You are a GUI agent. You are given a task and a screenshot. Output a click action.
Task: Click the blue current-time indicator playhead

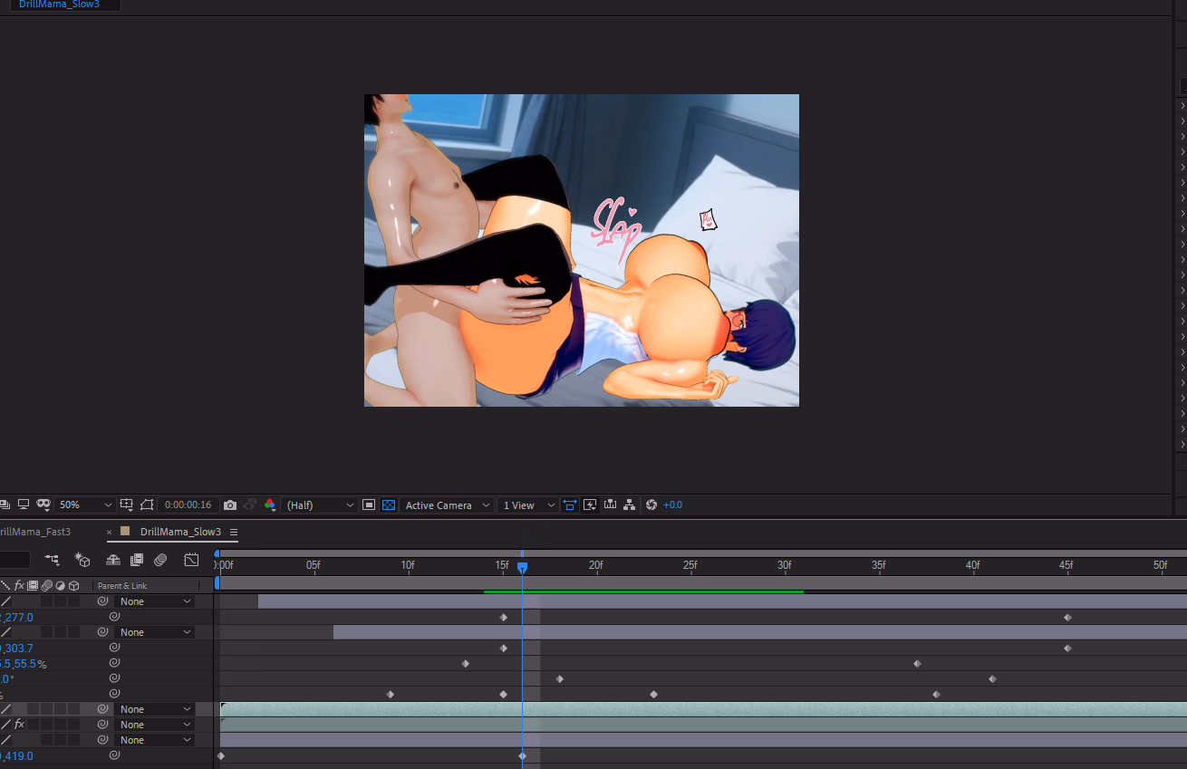522,567
